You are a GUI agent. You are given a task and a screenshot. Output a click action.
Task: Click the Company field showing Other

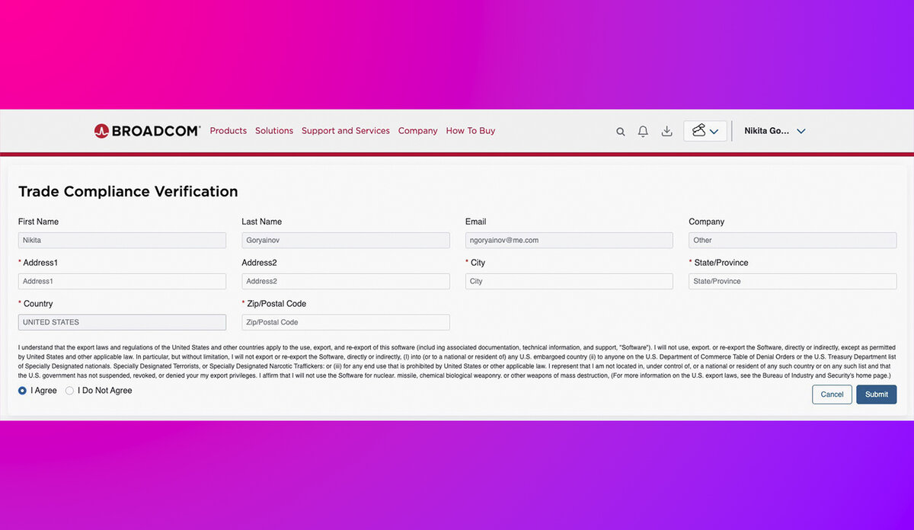[793, 240]
